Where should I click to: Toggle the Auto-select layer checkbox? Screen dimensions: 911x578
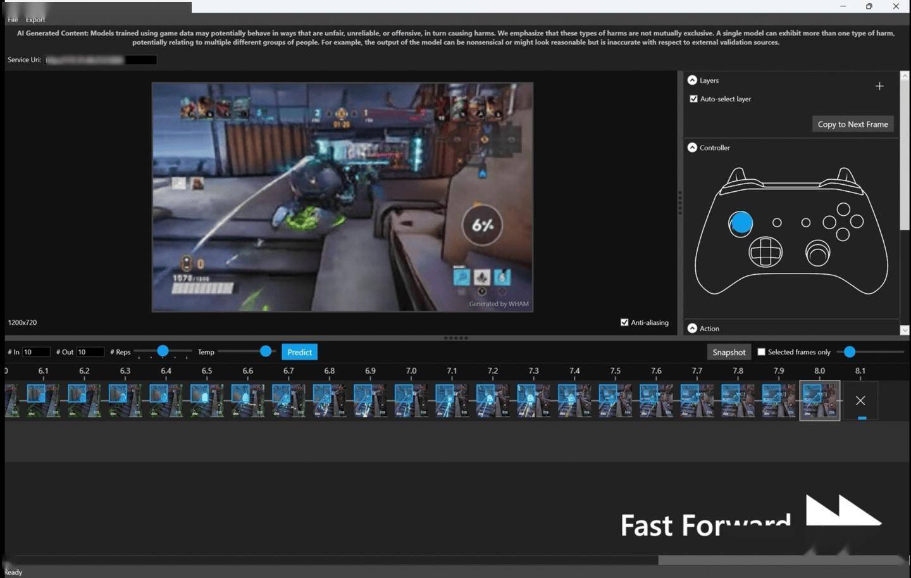694,99
